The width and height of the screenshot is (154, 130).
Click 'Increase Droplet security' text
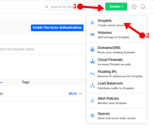tap(114, 64)
